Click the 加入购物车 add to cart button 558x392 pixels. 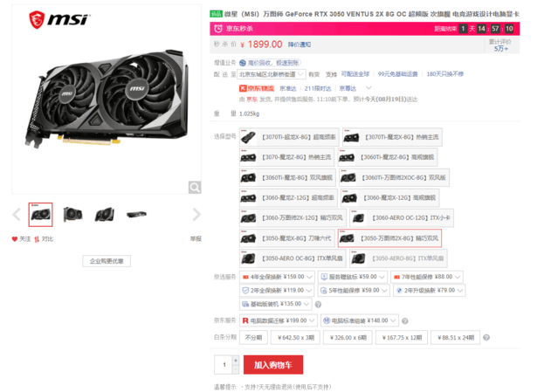(273, 365)
